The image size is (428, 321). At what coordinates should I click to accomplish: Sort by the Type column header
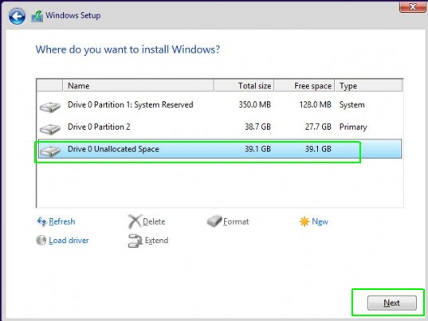368,86
